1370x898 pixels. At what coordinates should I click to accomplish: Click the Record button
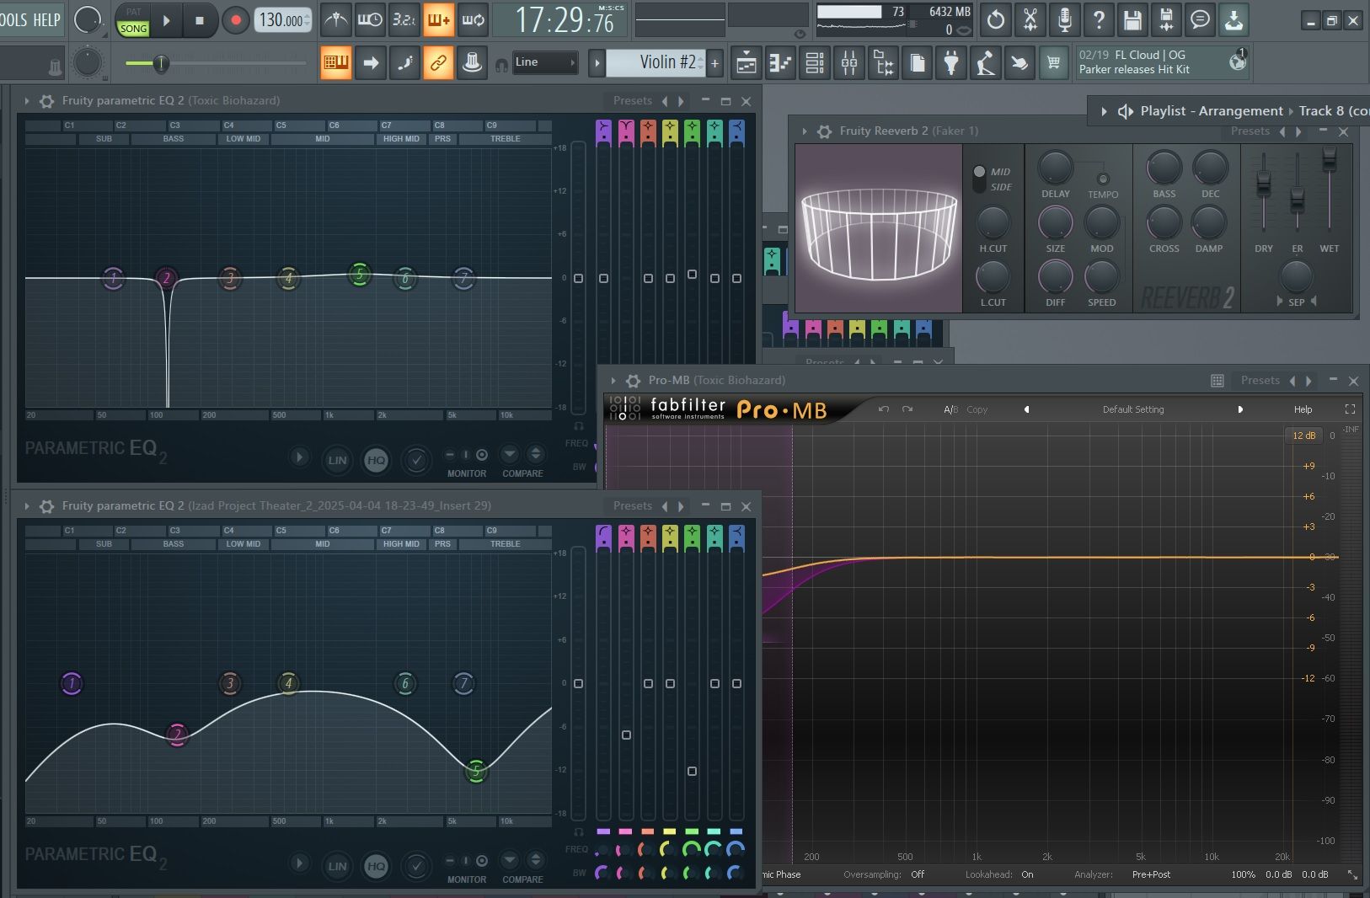tap(236, 20)
